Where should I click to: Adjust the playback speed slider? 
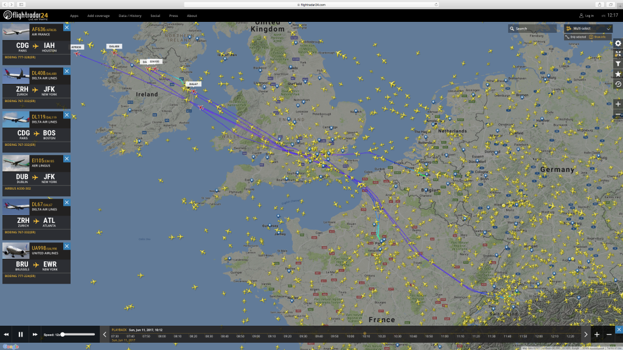78,335
